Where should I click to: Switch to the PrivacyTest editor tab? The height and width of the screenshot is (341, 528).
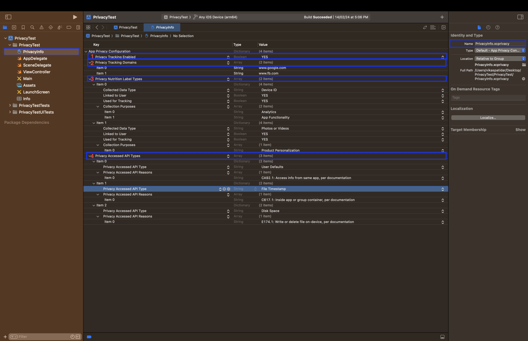point(126,27)
